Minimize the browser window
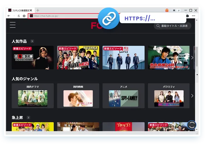 pos(185,10)
